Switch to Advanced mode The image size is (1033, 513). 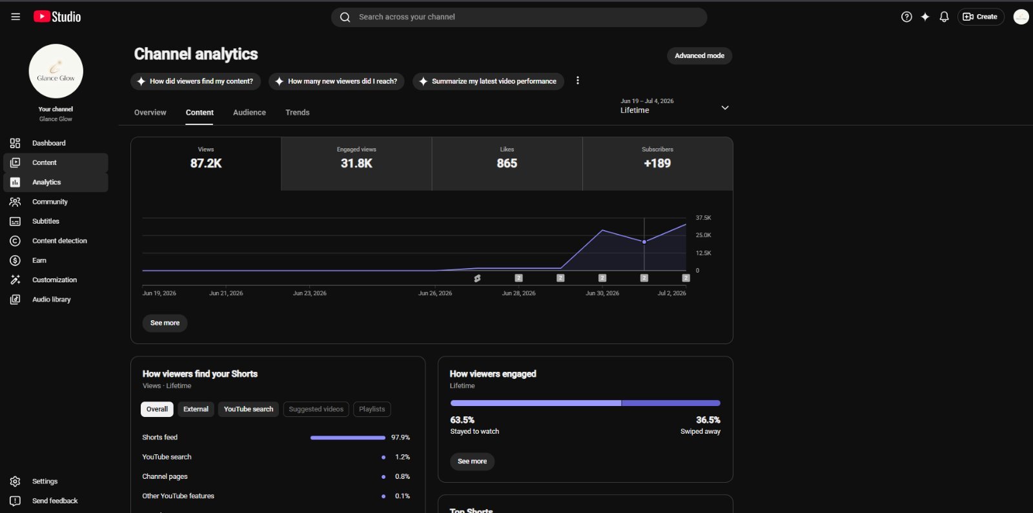(x=699, y=55)
